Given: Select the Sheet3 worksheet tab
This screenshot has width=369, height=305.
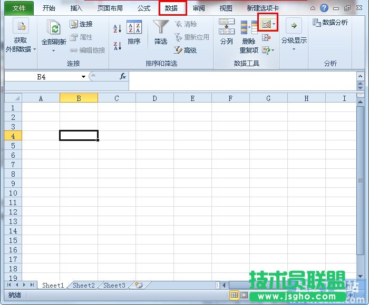Looking at the screenshot, I should point(114,285).
